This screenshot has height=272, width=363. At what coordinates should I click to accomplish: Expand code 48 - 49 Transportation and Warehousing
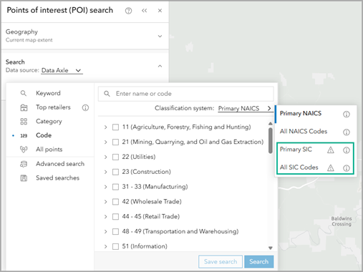click(105, 231)
